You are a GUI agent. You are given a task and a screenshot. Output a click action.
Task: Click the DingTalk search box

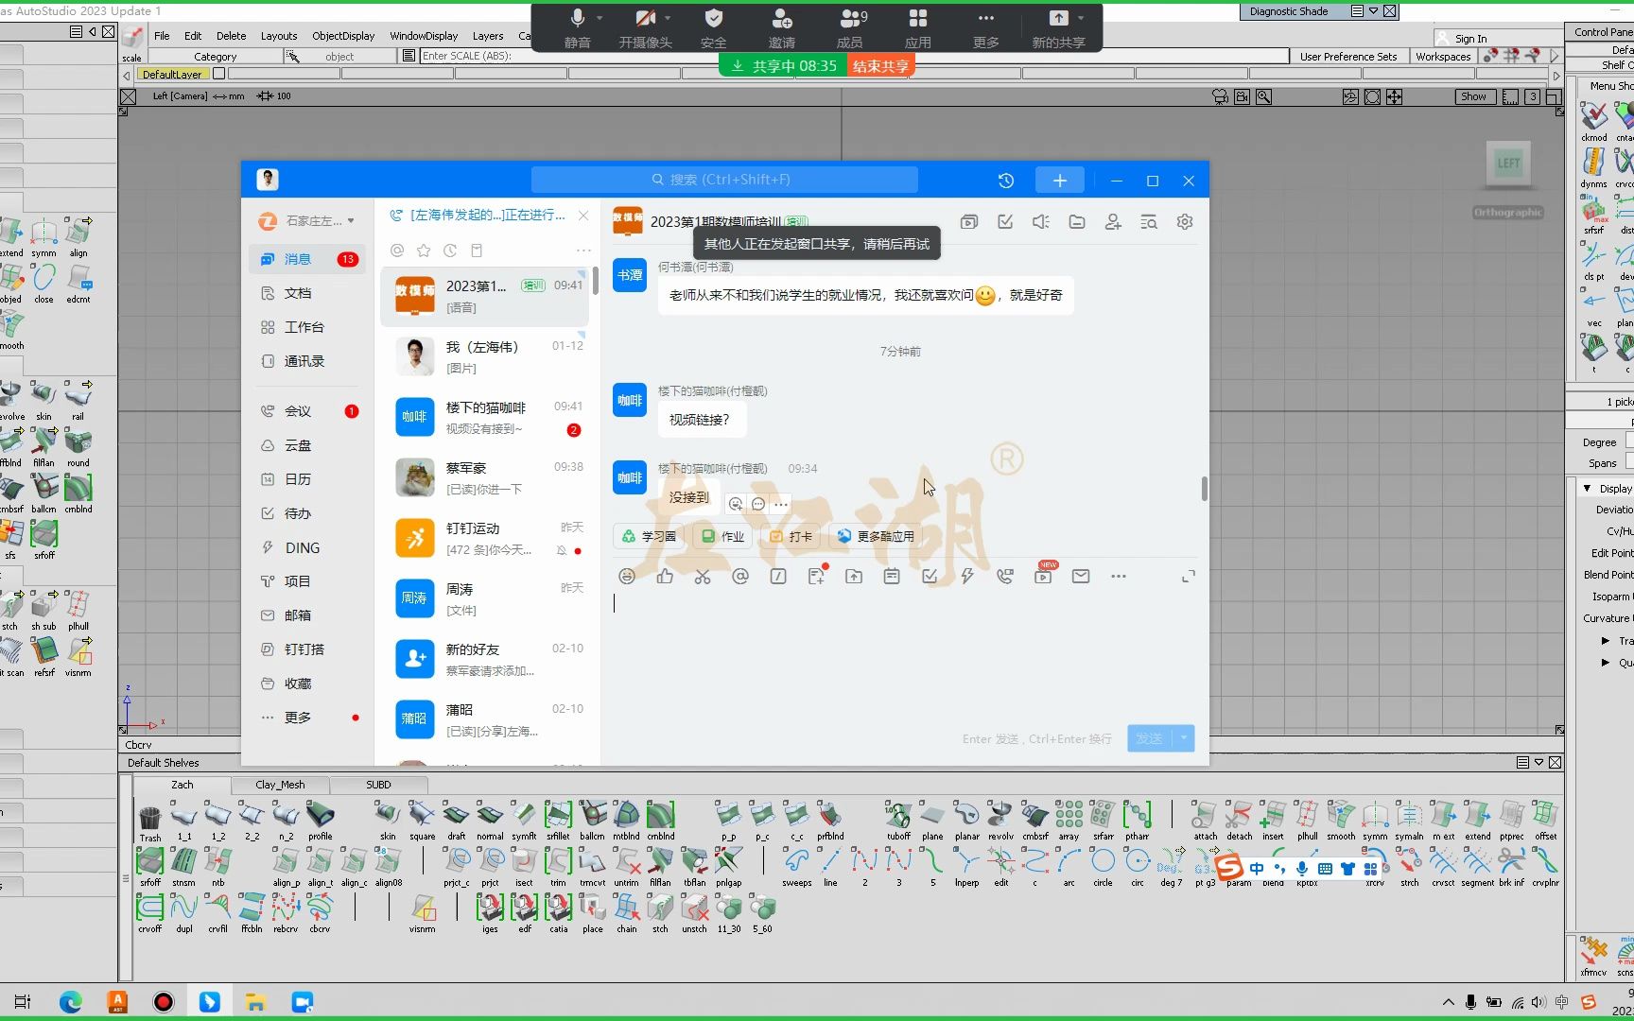724,180
